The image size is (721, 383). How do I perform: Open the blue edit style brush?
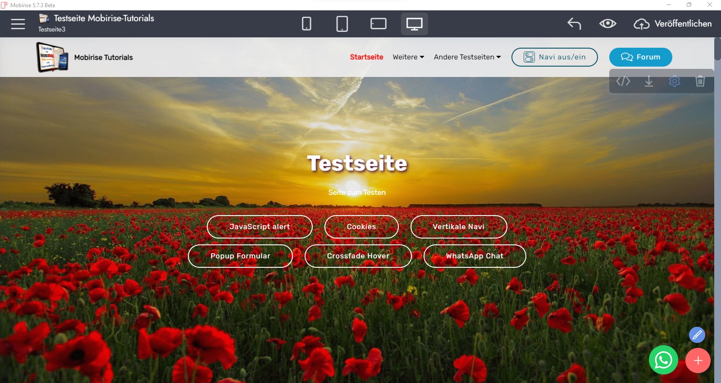(x=697, y=335)
